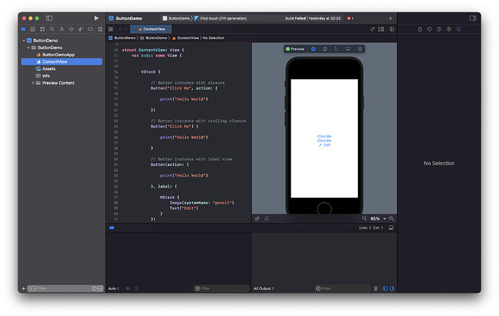Enable code review mode

click(372, 29)
